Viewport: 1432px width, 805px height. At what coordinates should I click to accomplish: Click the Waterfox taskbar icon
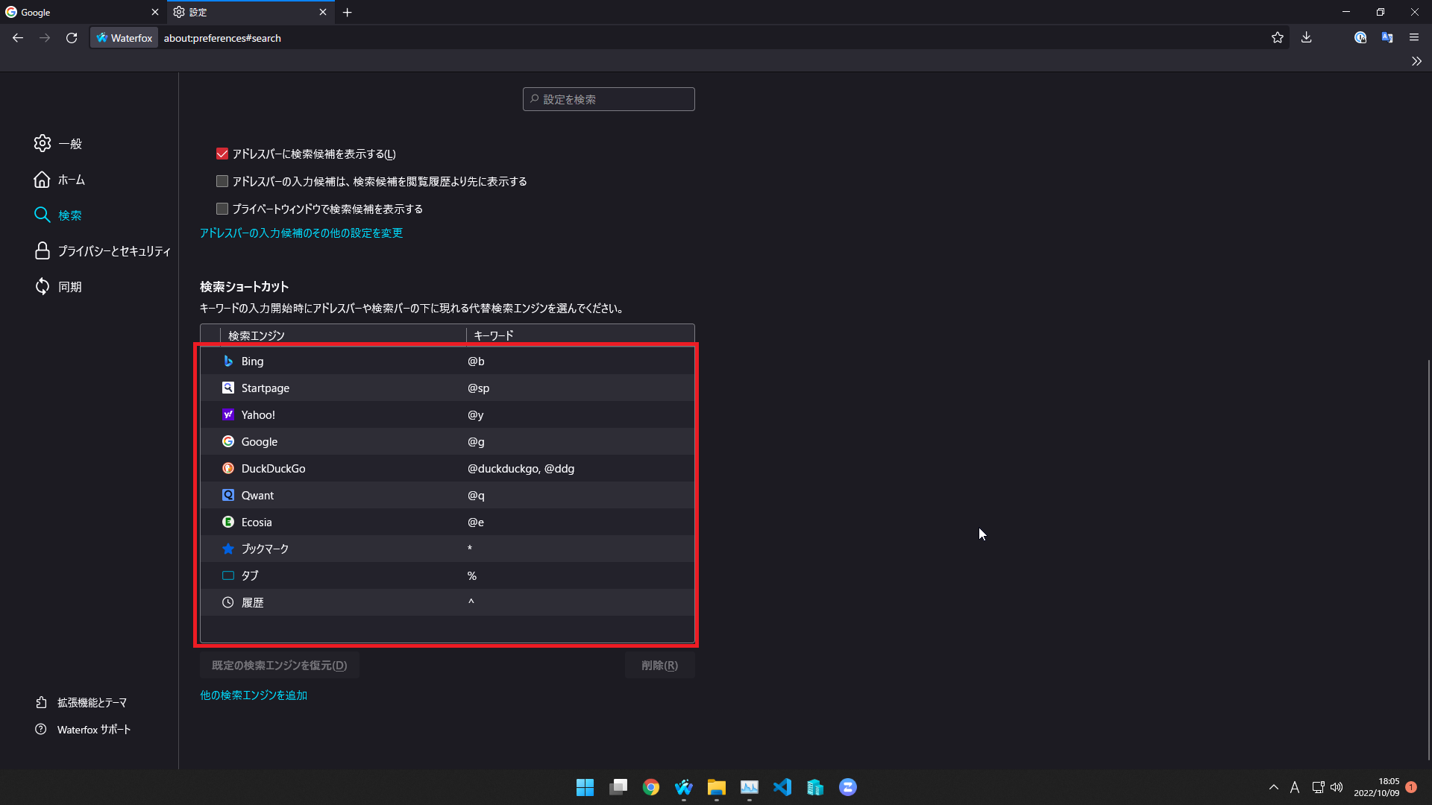[684, 787]
